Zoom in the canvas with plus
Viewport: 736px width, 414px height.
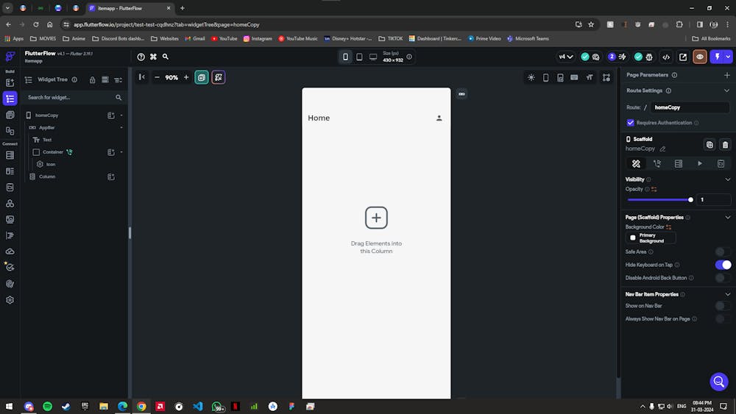click(186, 77)
